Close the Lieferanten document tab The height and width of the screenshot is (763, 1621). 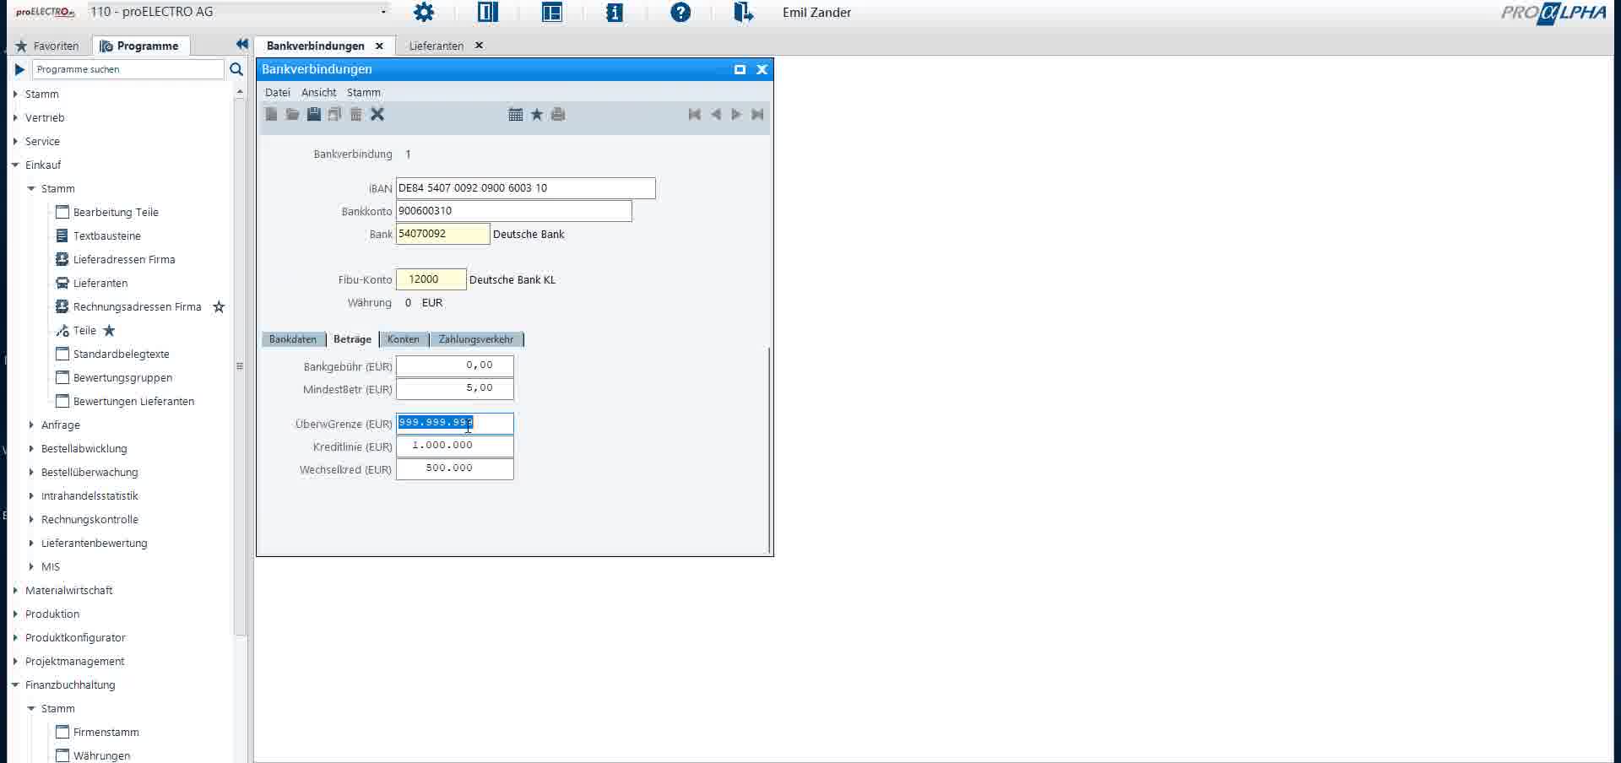[479, 46]
